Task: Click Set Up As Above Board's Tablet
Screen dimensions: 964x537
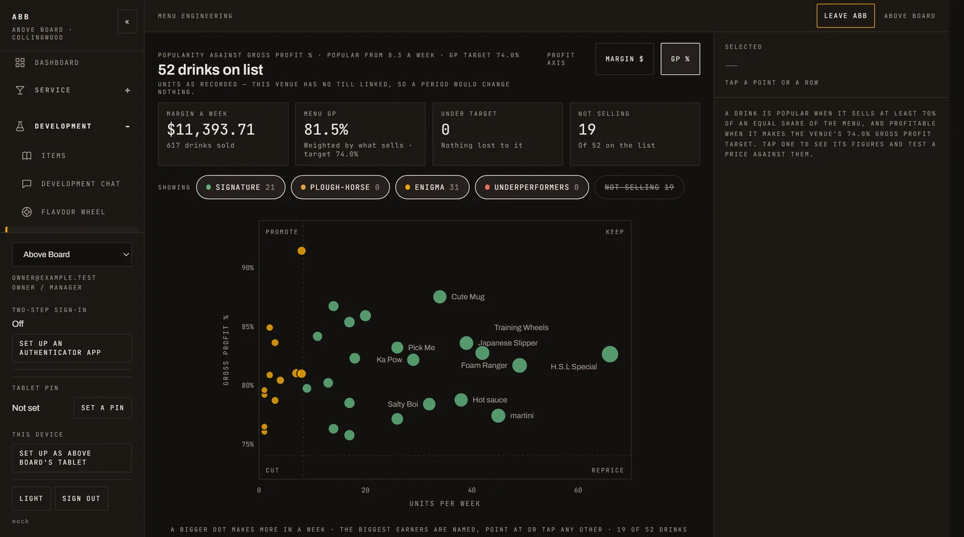Action: 72,458
